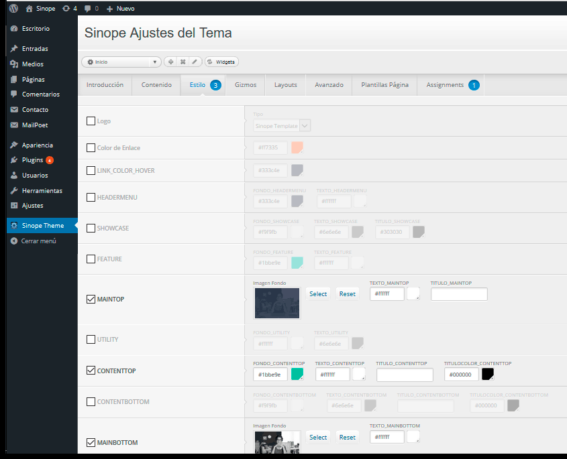Screen dimensions: 567x459
Task: Click Select for MAINBOTTOM background image
Action: click(318, 438)
